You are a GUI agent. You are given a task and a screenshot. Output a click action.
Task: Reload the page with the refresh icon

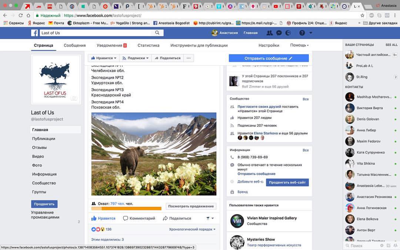21,15
